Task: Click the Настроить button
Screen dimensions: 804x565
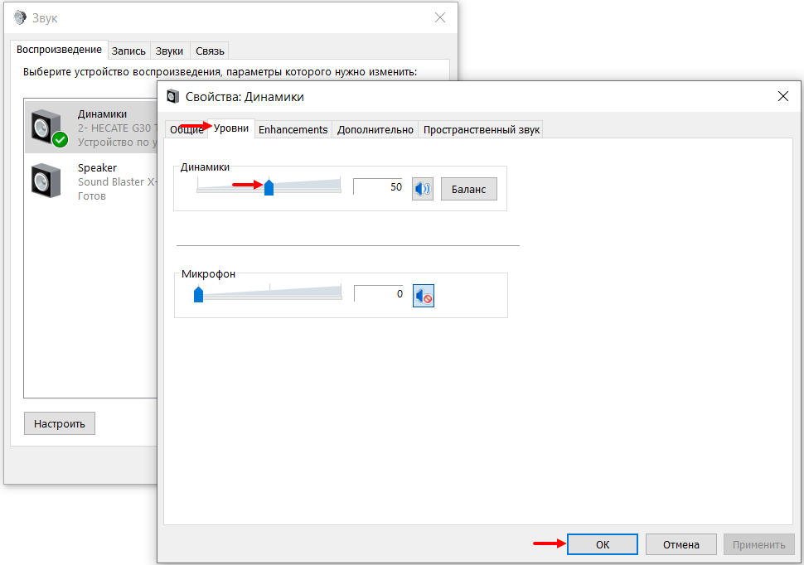Action: coord(60,423)
